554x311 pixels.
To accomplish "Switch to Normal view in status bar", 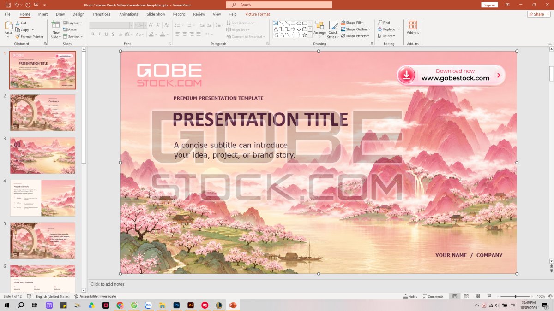I will pyautogui.click(x=455, y=296).
